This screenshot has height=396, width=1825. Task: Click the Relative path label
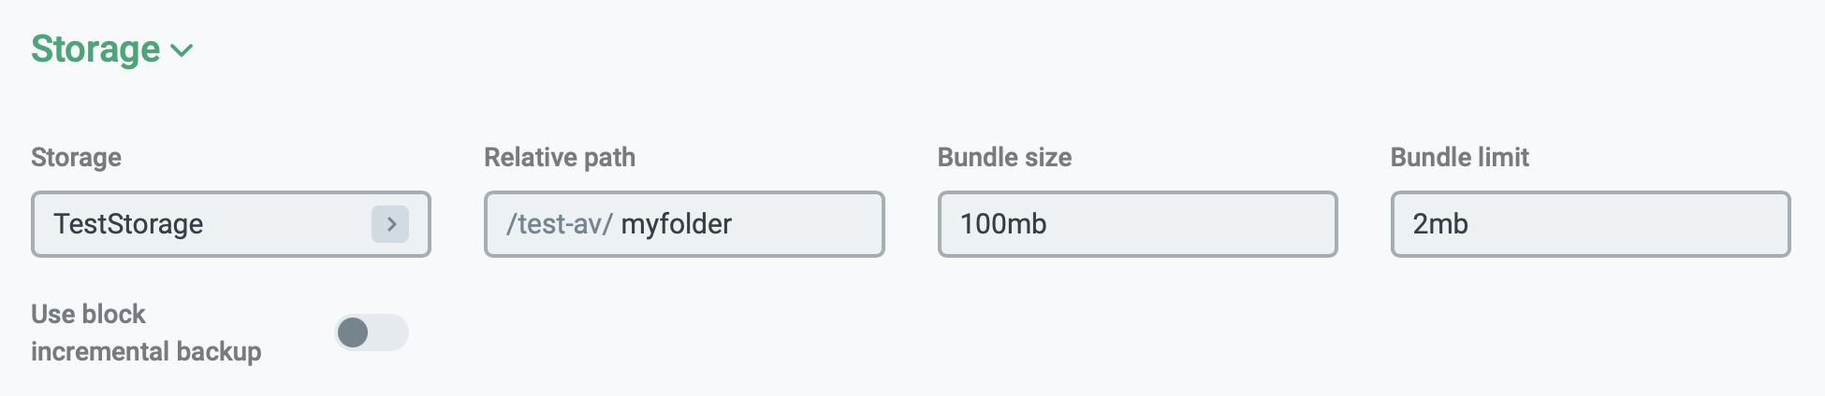560,157
